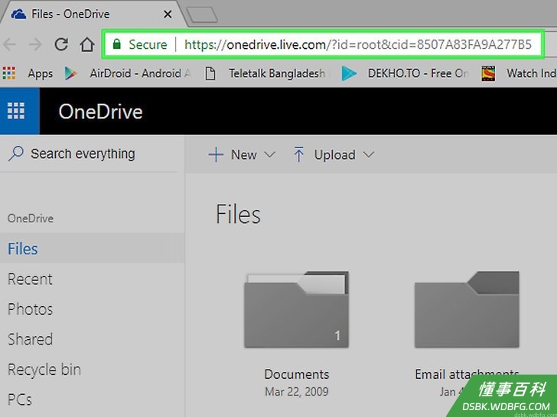Open the Teletalk Bangladesh page icon
The image size is (557, 417).
point(210,73)
